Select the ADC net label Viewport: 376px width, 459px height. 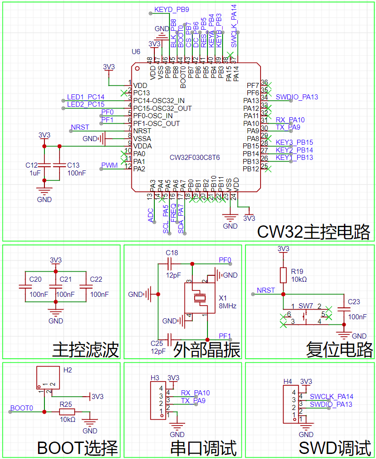pyautogui.click(x=151, y=215)
